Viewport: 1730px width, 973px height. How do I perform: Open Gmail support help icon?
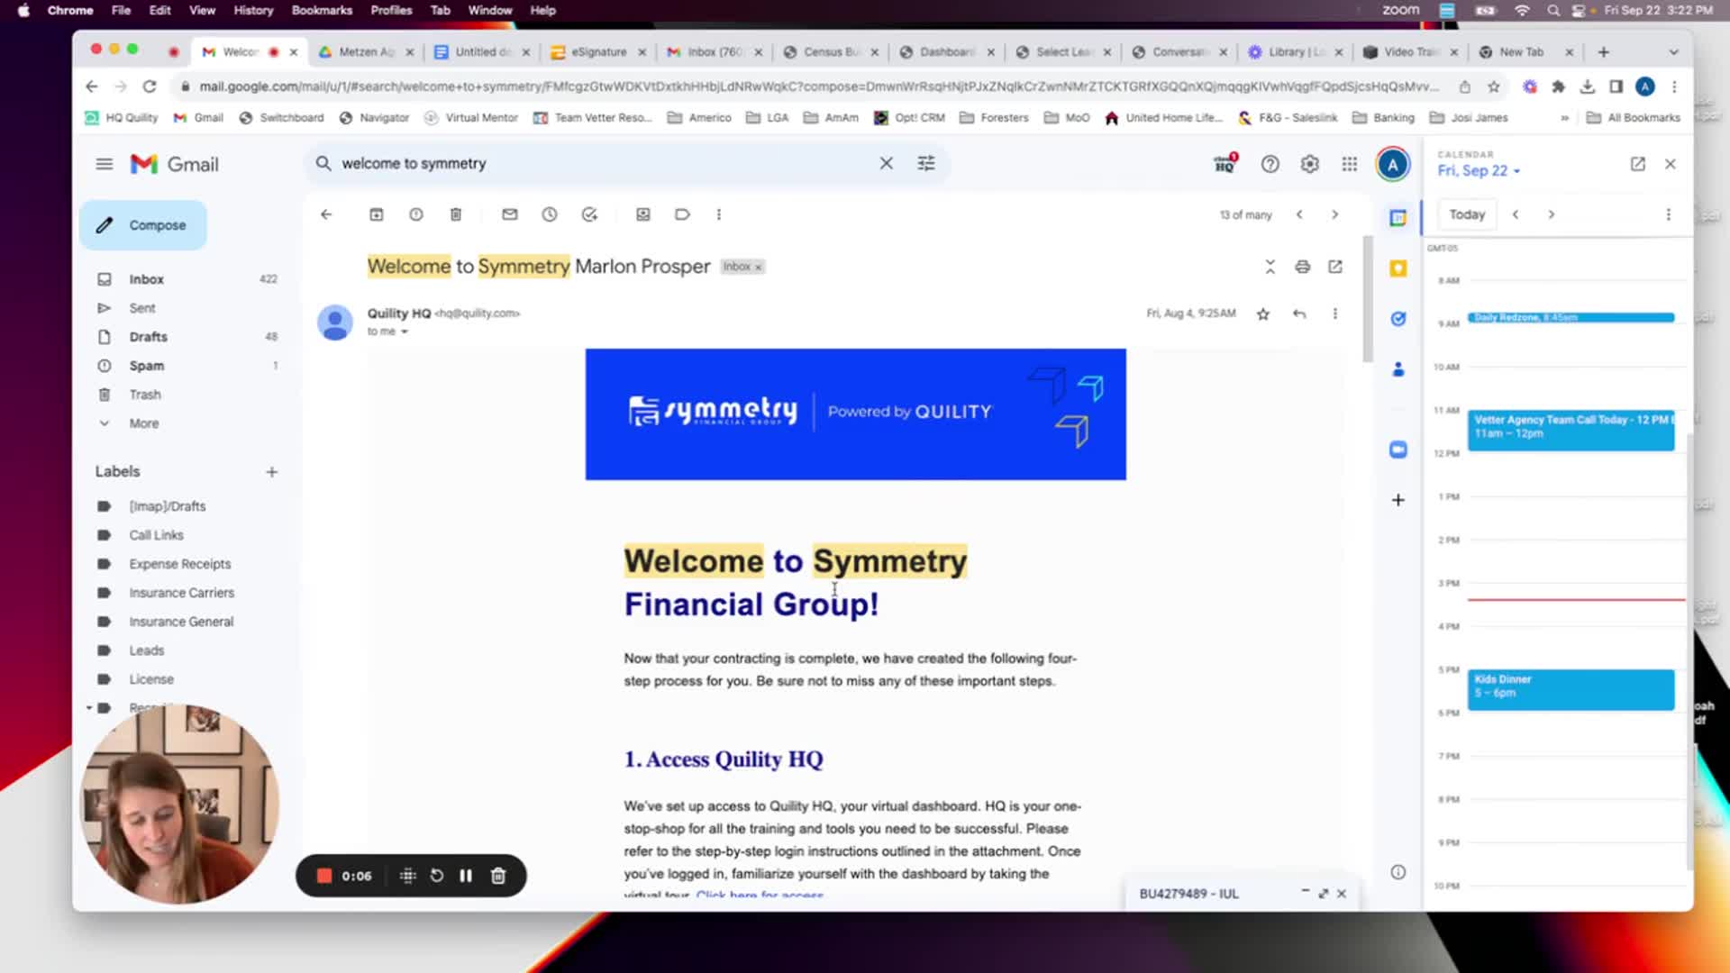1270,164
